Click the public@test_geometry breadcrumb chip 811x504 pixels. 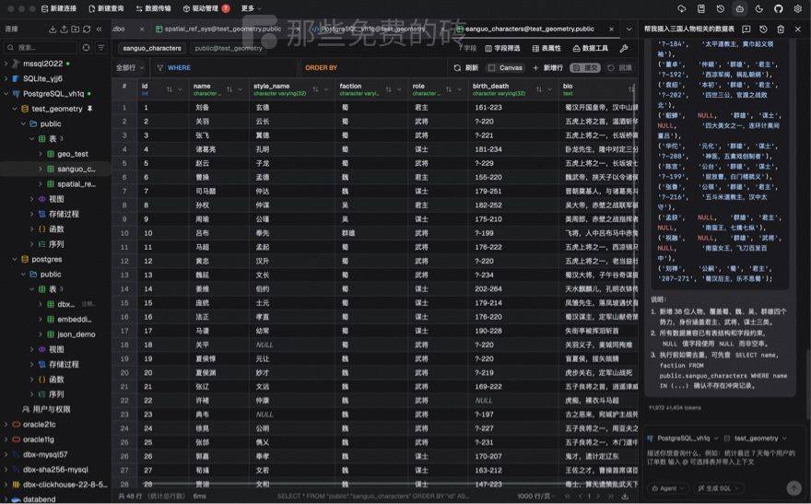tap(229, 48)
